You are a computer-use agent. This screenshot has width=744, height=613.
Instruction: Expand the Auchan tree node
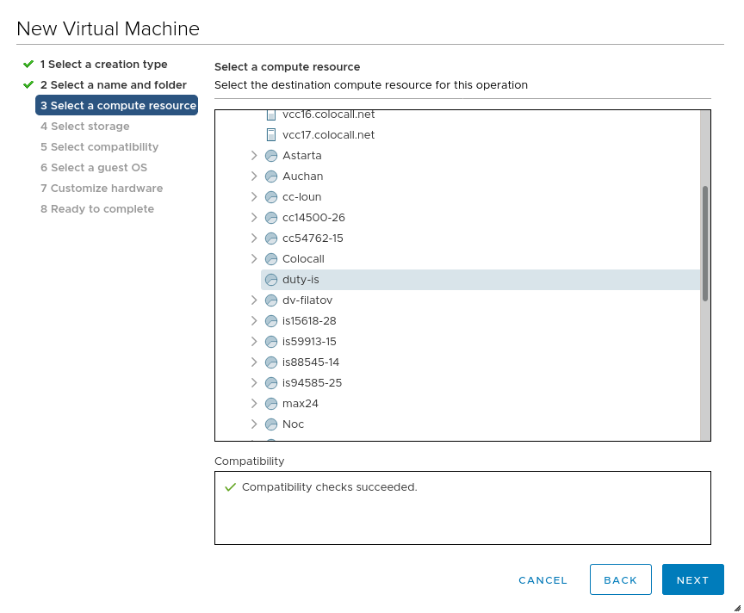pyautogui.click(x=254, y=176)
